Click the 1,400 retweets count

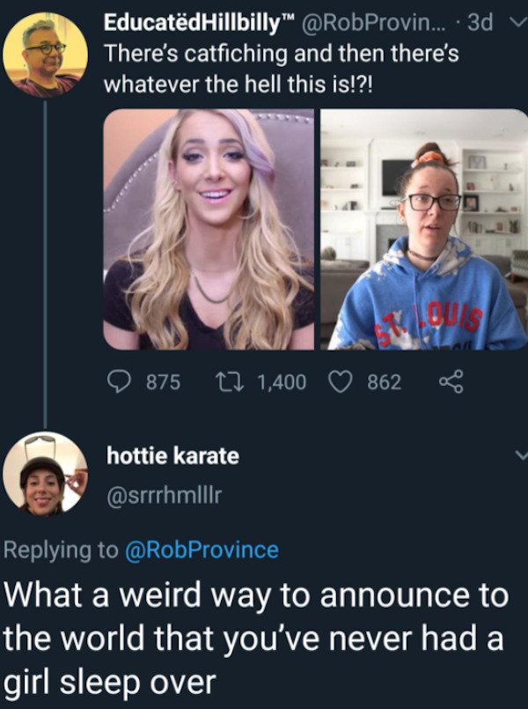[x=282, y=381]
